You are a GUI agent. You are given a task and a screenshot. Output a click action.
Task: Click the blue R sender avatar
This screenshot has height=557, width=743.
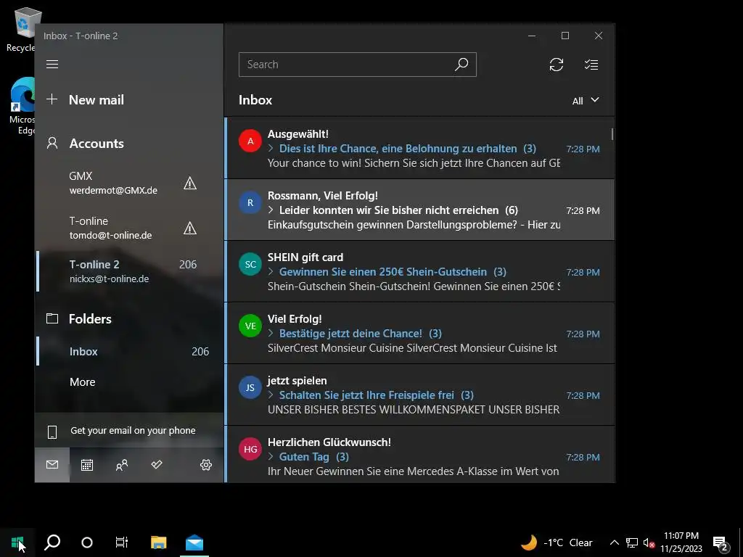click(250, 202)
